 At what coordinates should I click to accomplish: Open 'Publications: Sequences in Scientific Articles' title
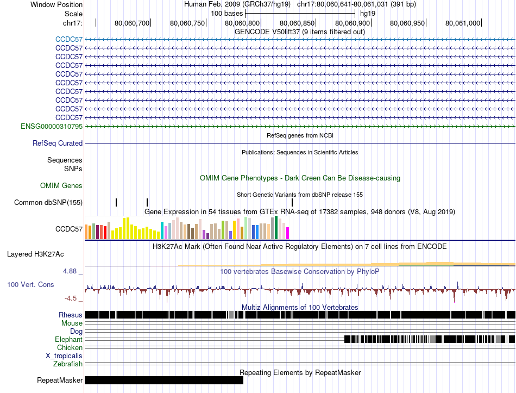(x=300, y=152)
